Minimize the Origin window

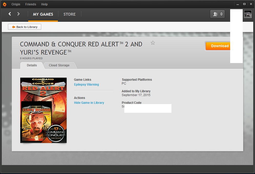(238, 4)
